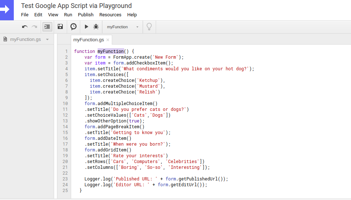
Task: Click 'addMultipleChoiceItem' on line 10
Action: [125, 104]
